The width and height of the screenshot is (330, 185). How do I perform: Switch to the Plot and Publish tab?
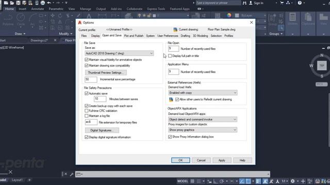[134, 36]
